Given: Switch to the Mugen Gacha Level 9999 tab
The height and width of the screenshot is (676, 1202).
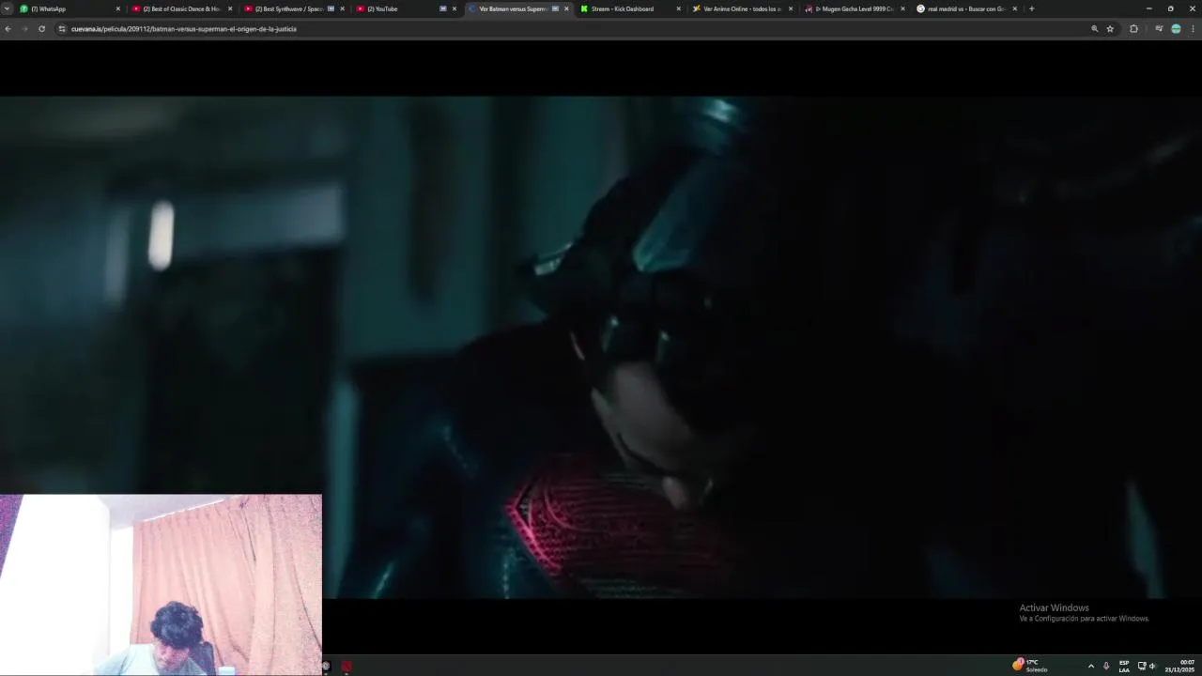Looking at the screenshot, I should (x=853, y=8).
